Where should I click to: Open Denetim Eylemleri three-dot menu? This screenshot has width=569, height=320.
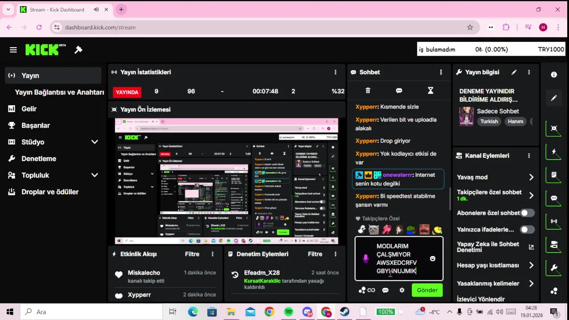336,254
